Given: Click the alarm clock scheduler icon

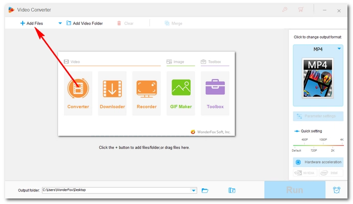Looking at the screenshot, I should click(336, 190).
